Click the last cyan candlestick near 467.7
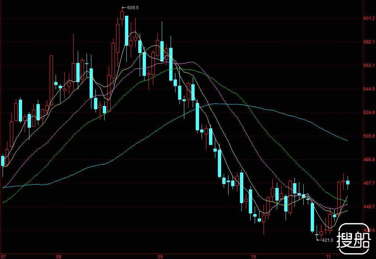376x259 pixels. pos(348,182)
